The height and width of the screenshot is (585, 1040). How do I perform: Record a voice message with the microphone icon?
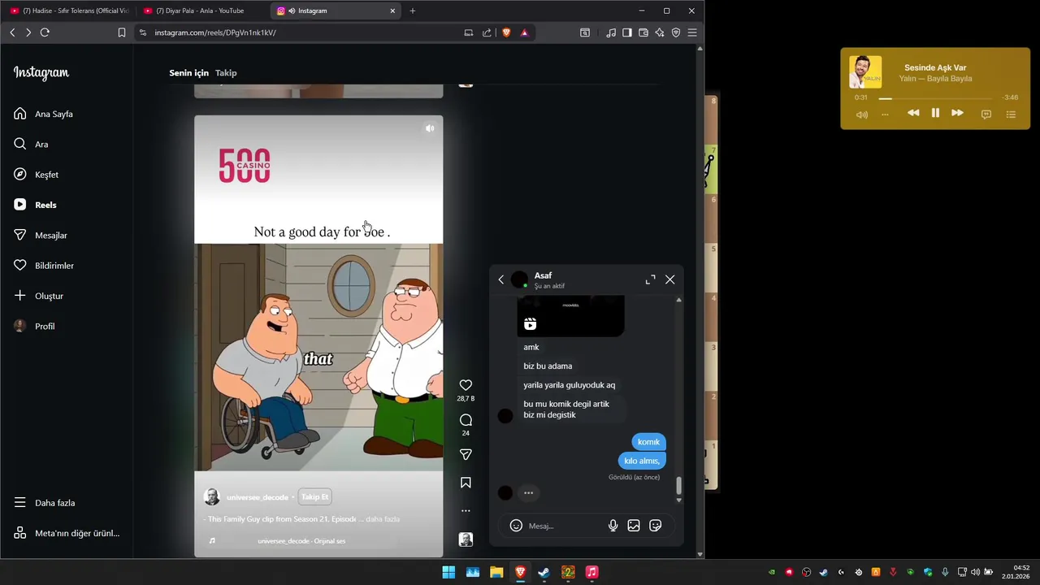pos(613,526)
